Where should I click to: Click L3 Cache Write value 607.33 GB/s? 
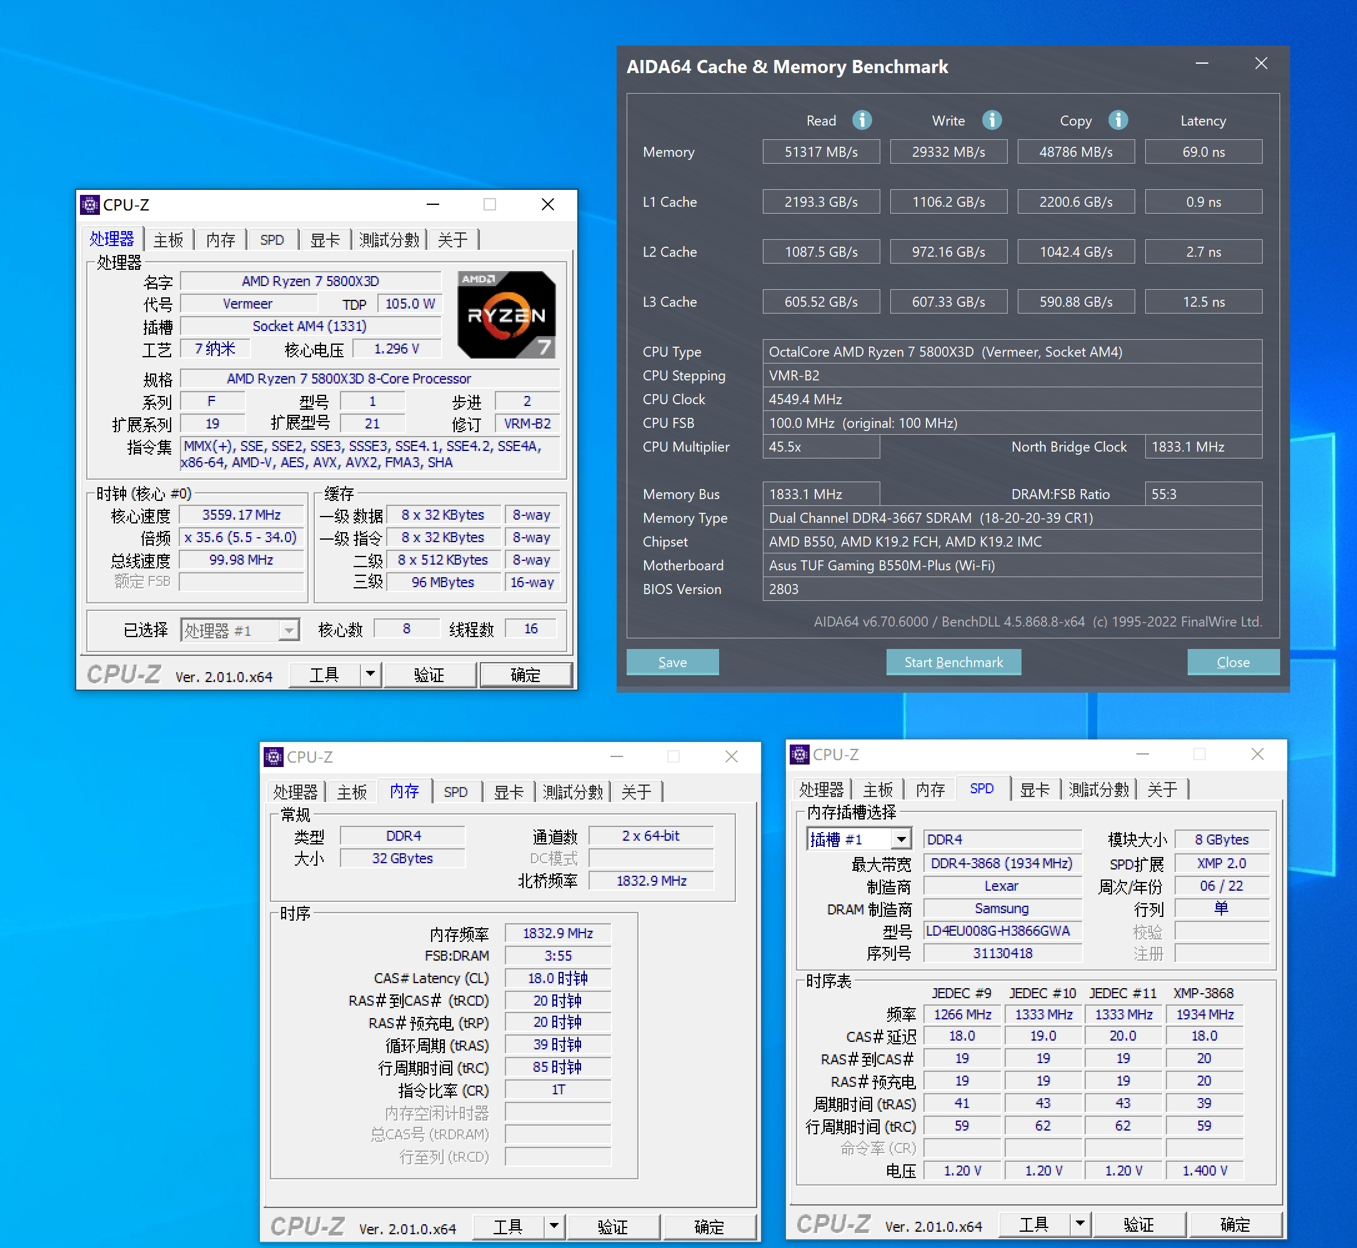tap(948, 301)
